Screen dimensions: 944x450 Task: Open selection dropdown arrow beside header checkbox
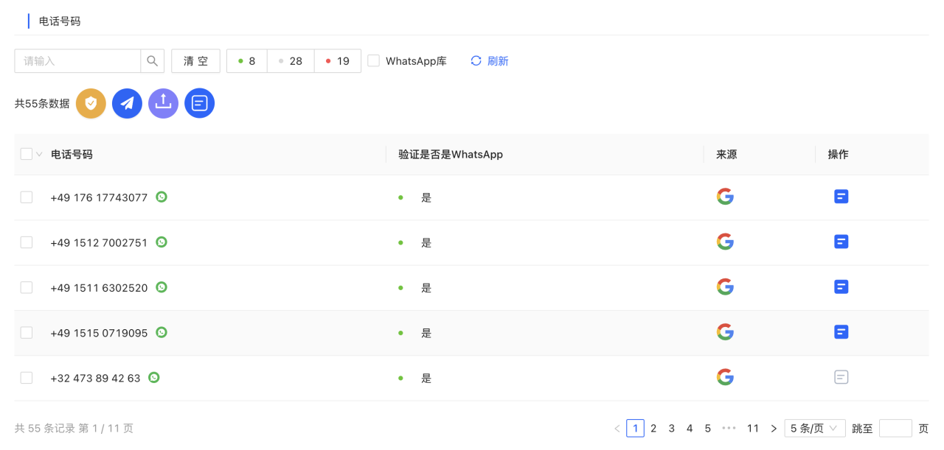[x=39, y=155]
